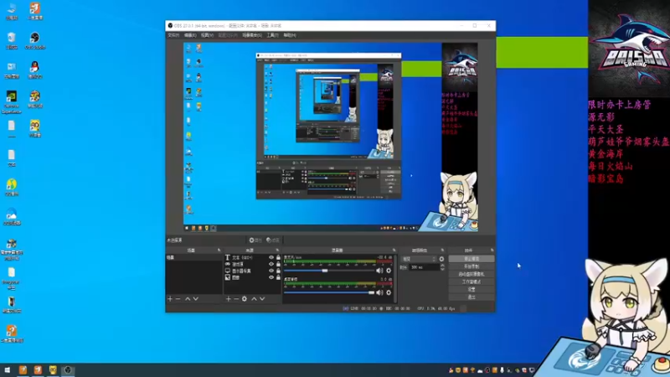Toggle the lock on the Text (GDI+) source
This screenshot has height=377, width=670.
point(278,258)
